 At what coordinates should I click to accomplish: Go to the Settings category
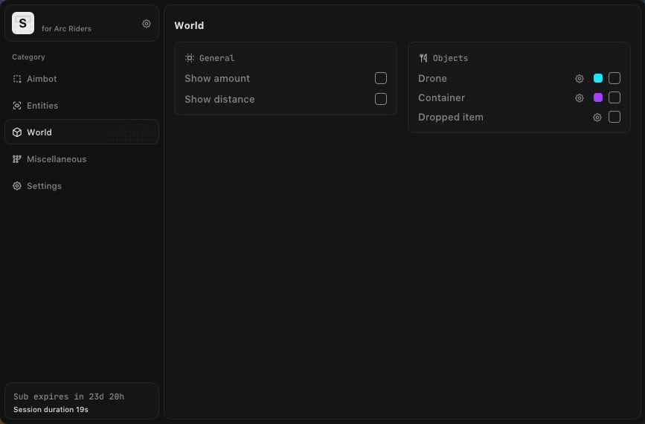[44, 186]
